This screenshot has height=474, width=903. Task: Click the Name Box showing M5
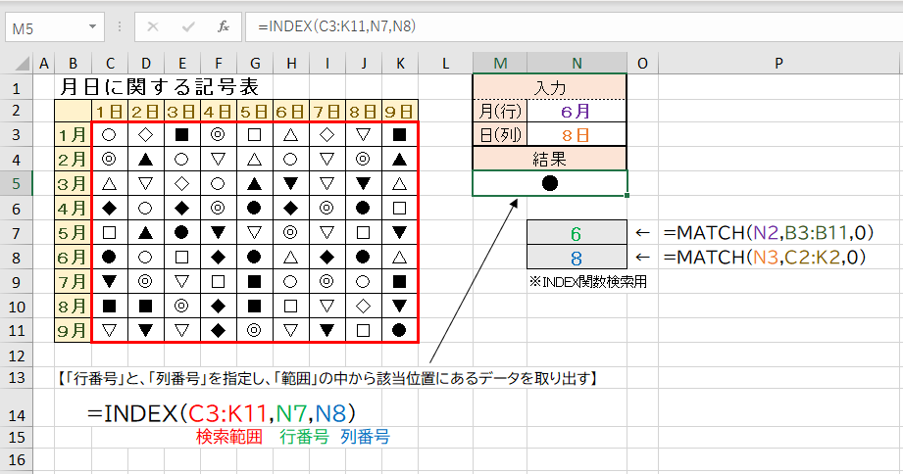pyautogui.click(x=49, y=26)
